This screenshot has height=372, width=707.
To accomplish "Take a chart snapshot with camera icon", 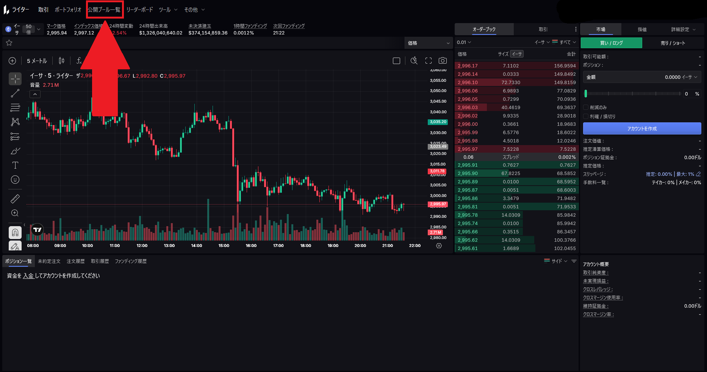I will 442,61.
